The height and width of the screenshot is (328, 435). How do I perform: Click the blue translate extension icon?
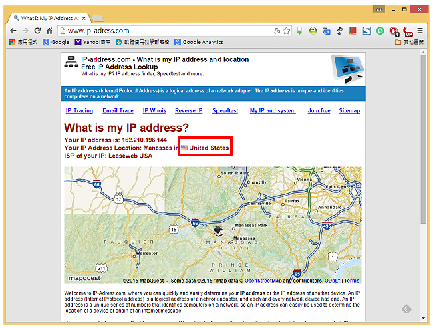(x=326, y=31)
